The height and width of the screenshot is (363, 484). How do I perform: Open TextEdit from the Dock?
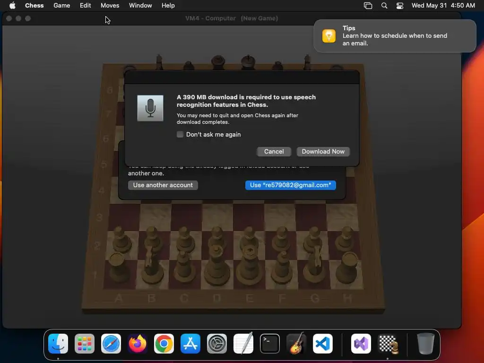pyautogui.click(x=243, y=343)
